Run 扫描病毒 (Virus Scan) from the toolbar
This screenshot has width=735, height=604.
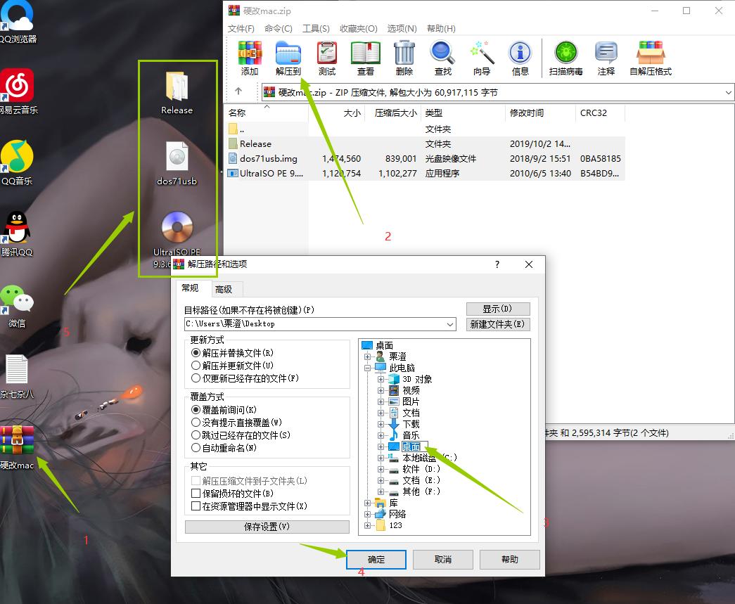click(x=565, y=56)
